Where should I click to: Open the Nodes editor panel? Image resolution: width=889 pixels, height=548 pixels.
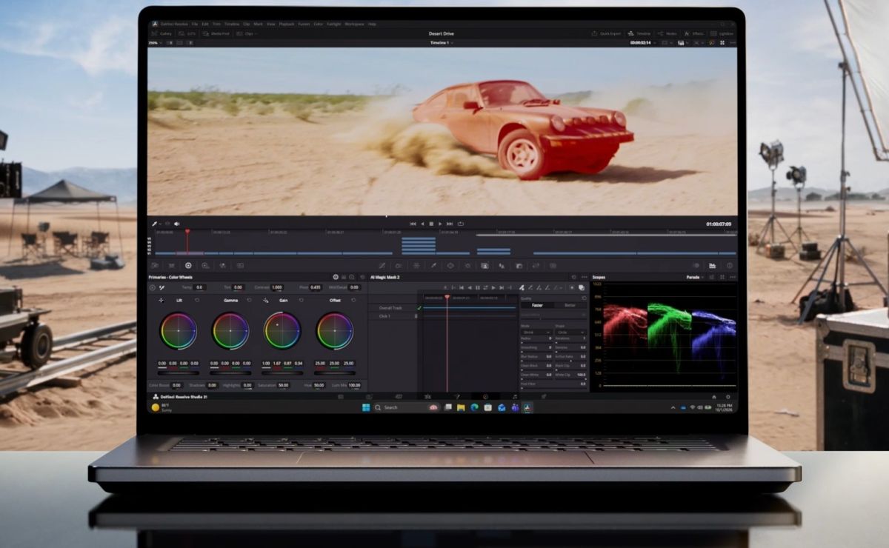[x=666, y=33]
